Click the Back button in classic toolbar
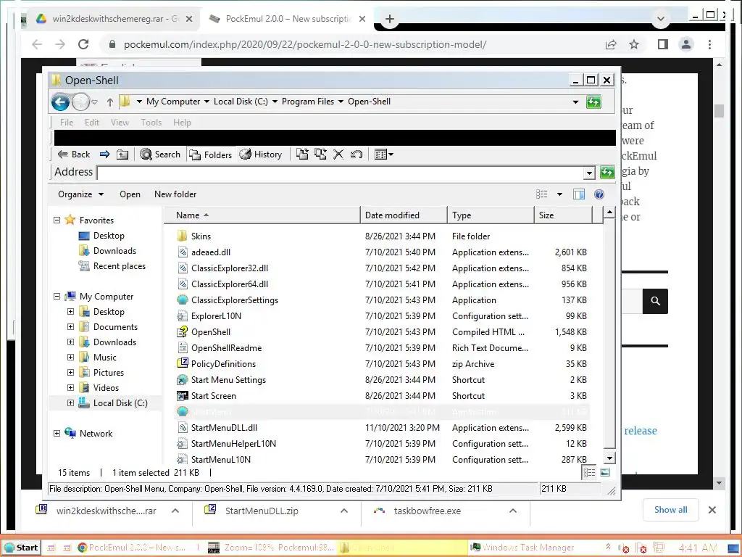742x557 pixels. (74, 154)
